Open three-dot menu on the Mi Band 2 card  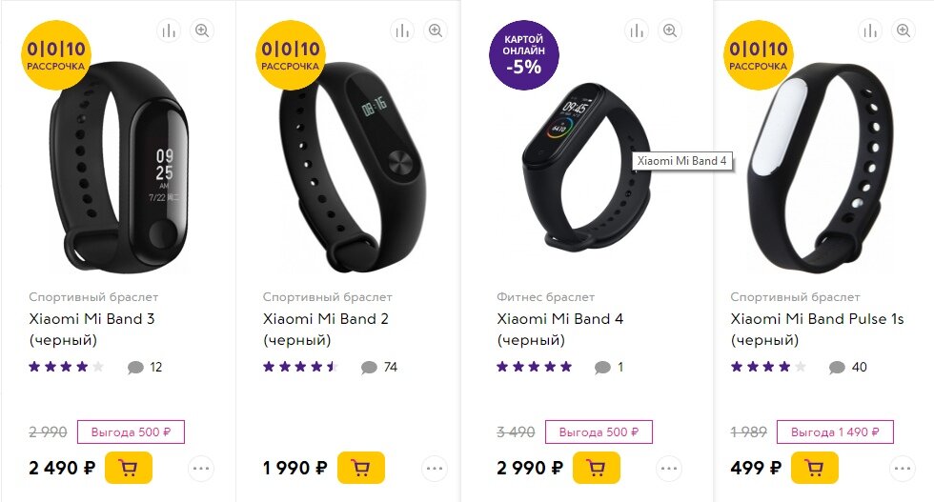[435, 469]
